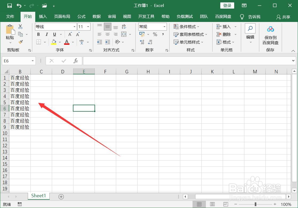Expand the formula bar chevron
The height and width of the screenshot is (208, 298).
[293, 61]
